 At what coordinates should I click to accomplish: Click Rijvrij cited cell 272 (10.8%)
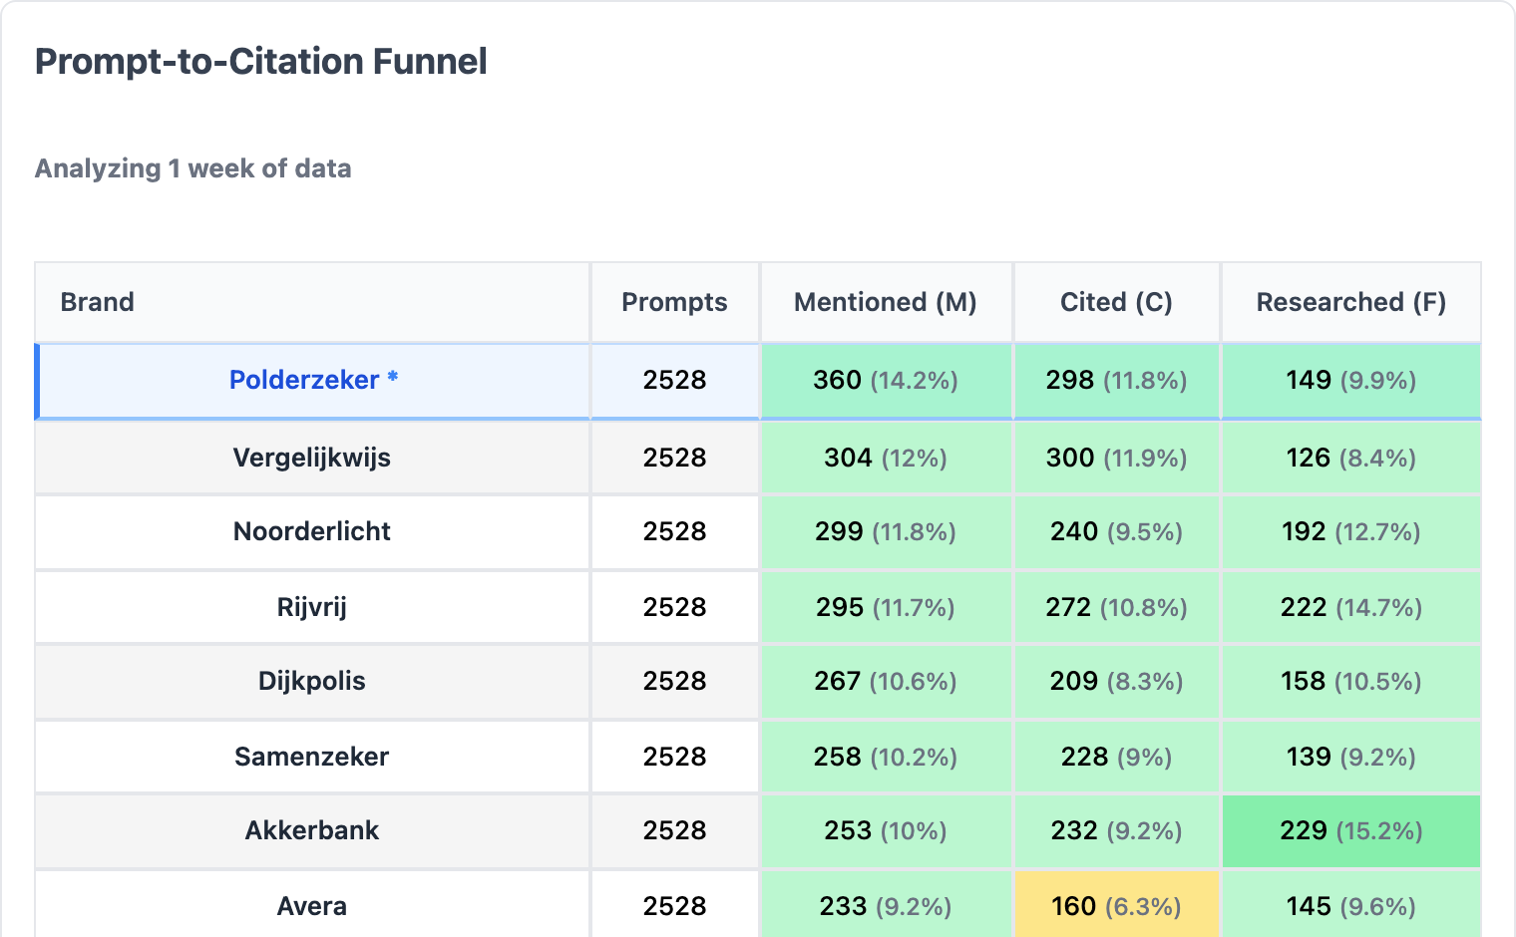[x=1116, y=607]
